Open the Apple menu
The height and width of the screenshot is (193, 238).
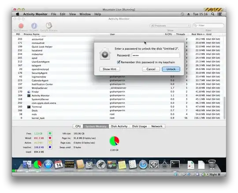point(18,14)
